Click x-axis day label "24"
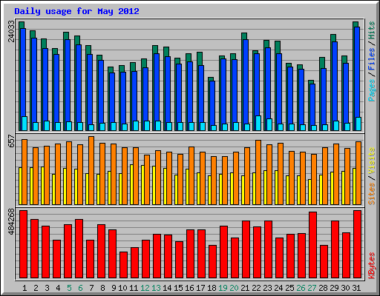380x296 pixels. 278,288
